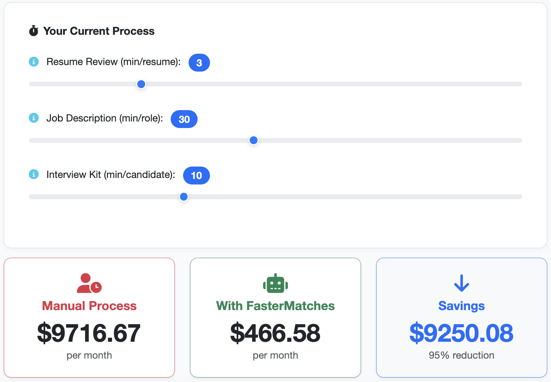Image resolution: width=551 pixels, height=382 pixels.
Task: Click the info icon next to Interview Kit
Action: [x=33, y=174]
